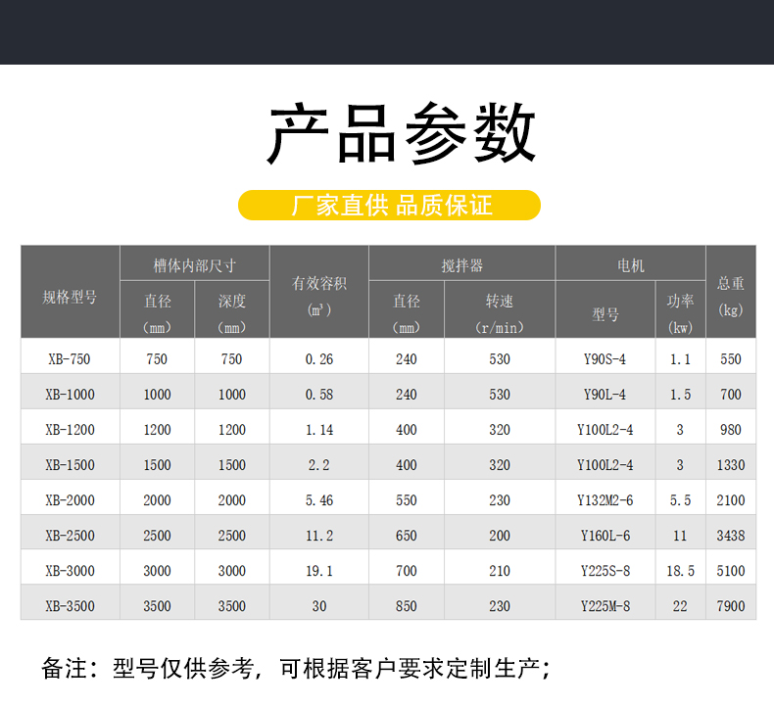Click the 转速 (r/min) sub-header

point(500,312)
